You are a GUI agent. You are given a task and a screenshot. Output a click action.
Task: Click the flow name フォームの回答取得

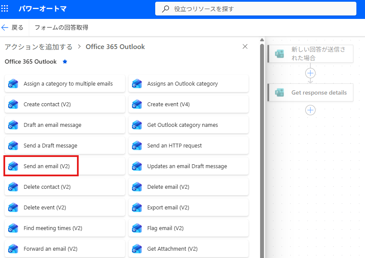click(61, 28)
